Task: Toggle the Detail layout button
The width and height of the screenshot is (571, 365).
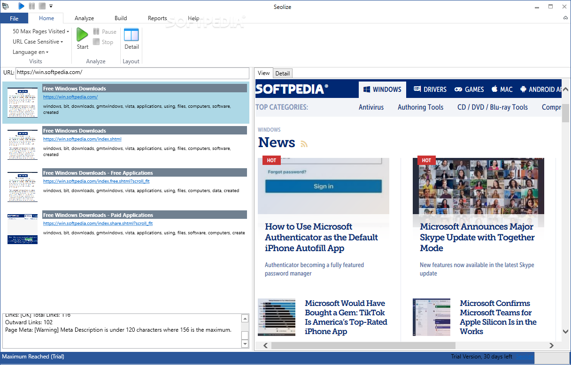Action: (131, 38)
